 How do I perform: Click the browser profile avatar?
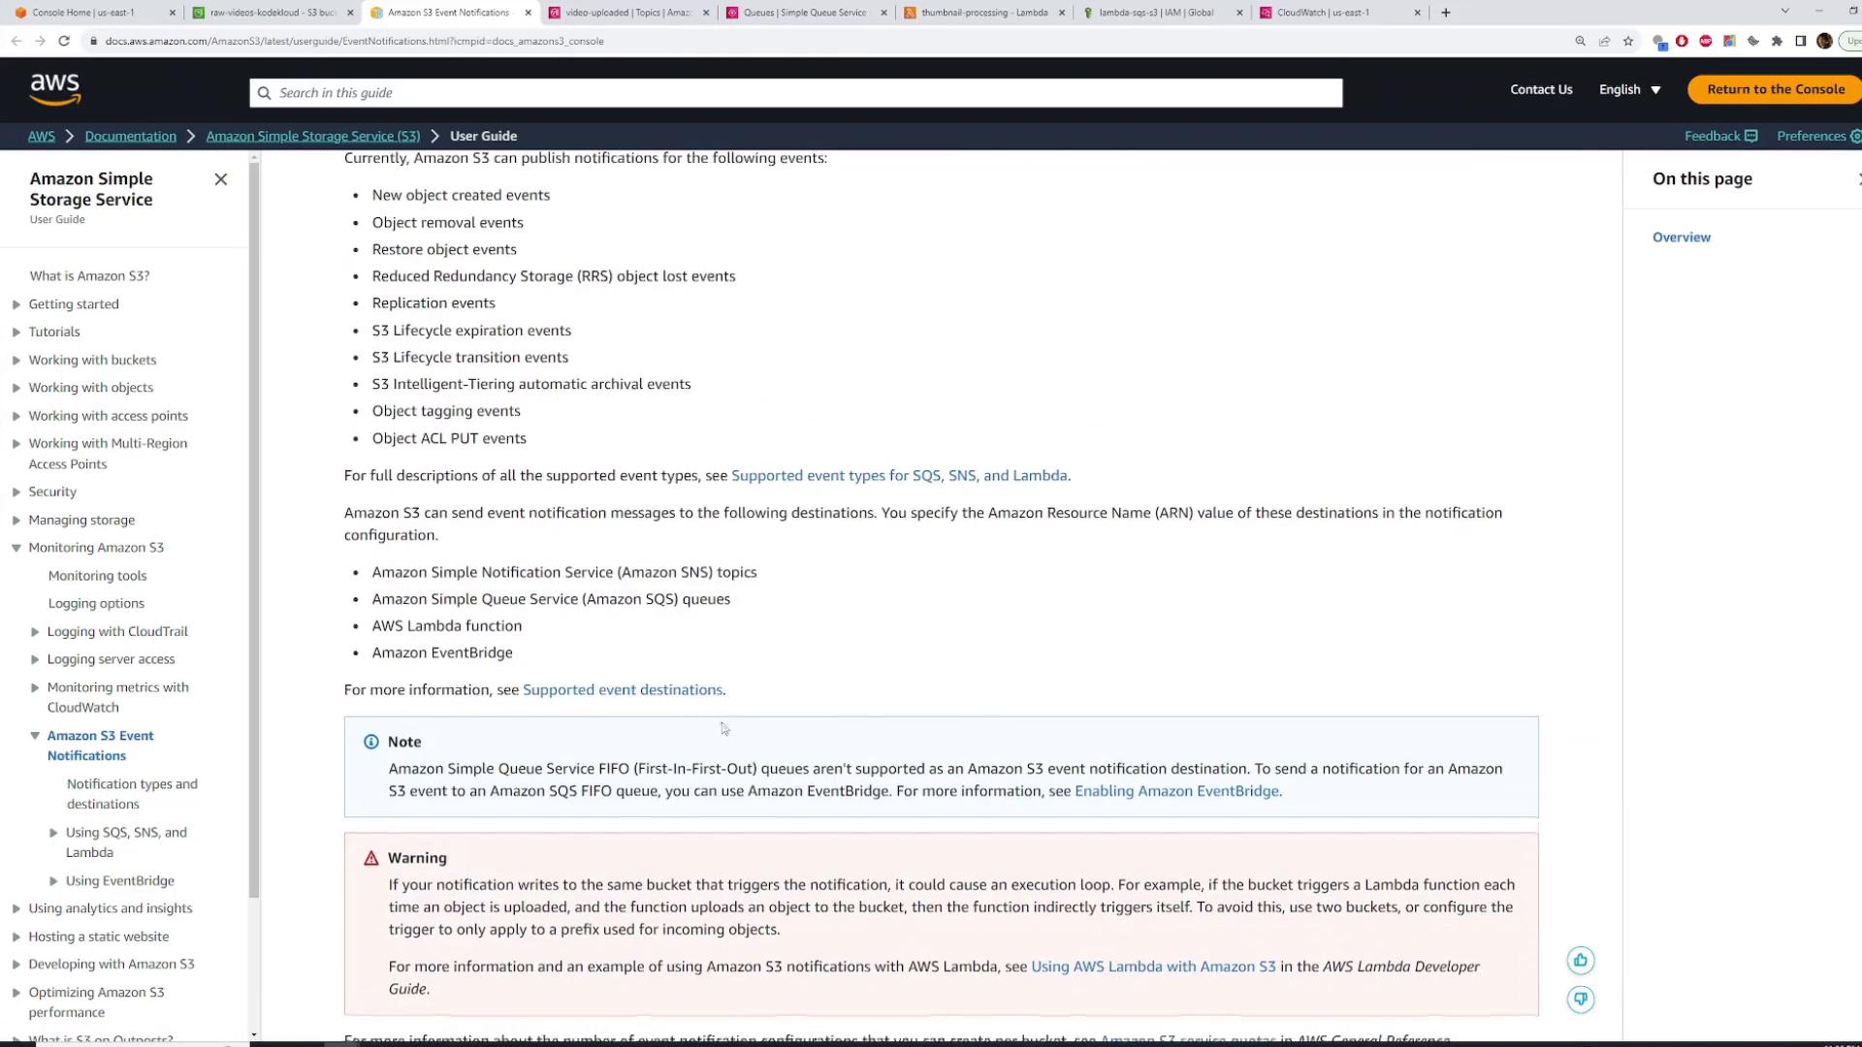coord(1824,41)
